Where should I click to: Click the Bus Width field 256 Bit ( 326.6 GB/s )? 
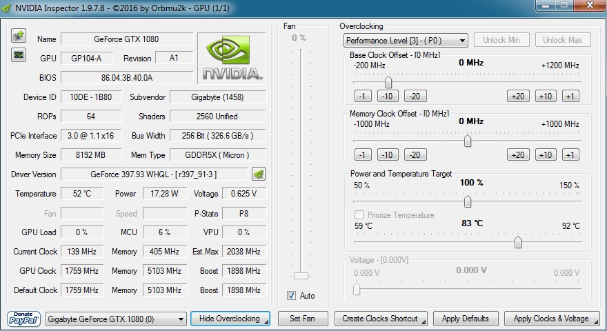pos(218,135)
